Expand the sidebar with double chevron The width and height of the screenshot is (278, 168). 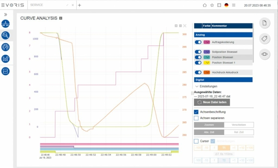[5, 14]
